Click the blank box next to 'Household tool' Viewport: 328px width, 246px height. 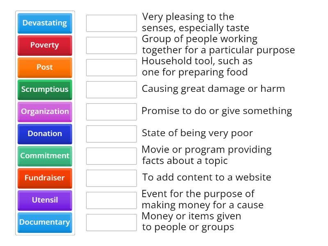click(x=112, y=68)
